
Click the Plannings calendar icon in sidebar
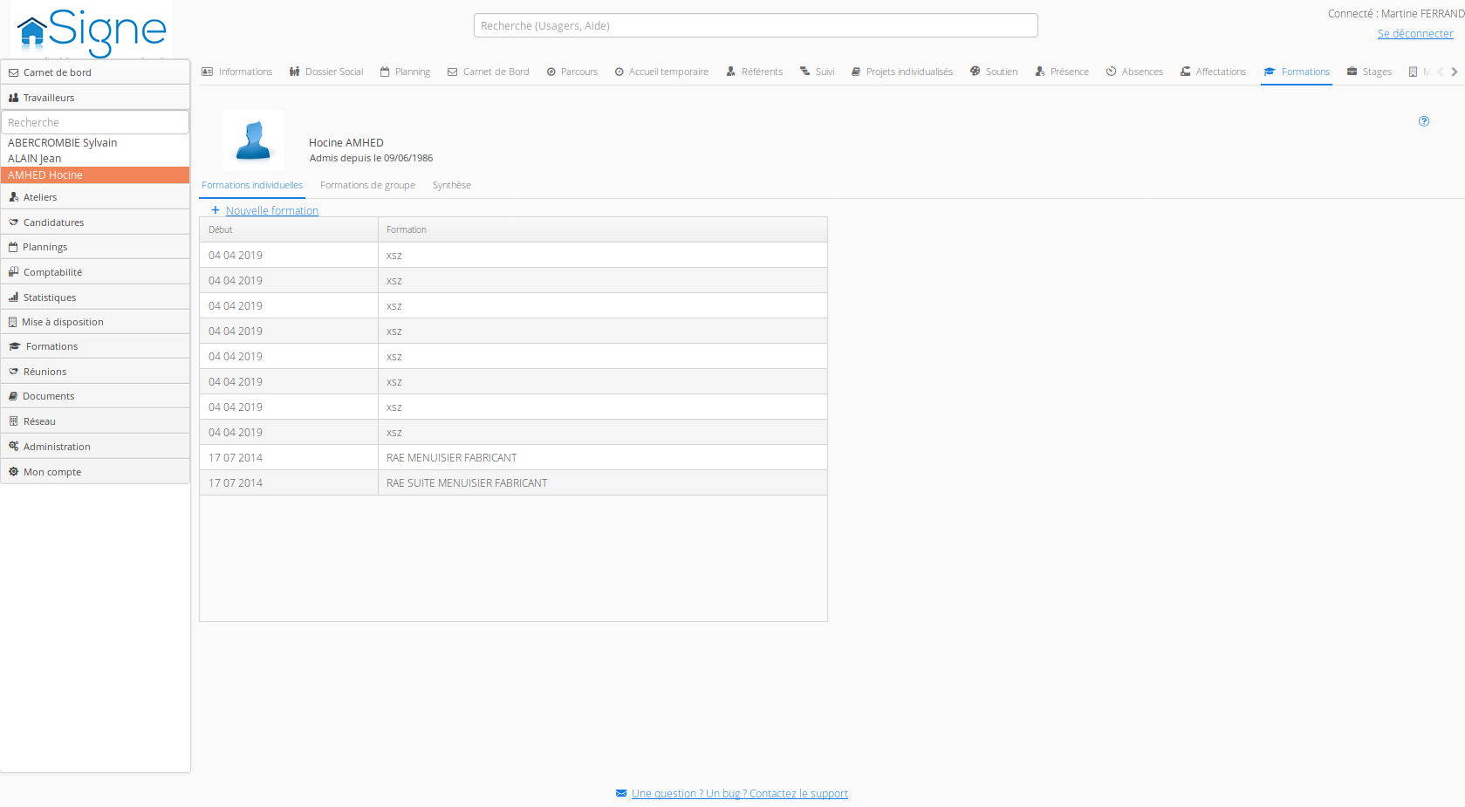click(x=13, y=247)
